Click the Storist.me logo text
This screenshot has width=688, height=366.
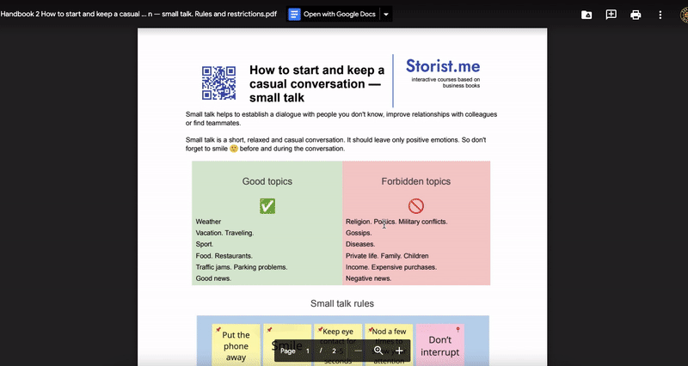(x=443, y=66)
